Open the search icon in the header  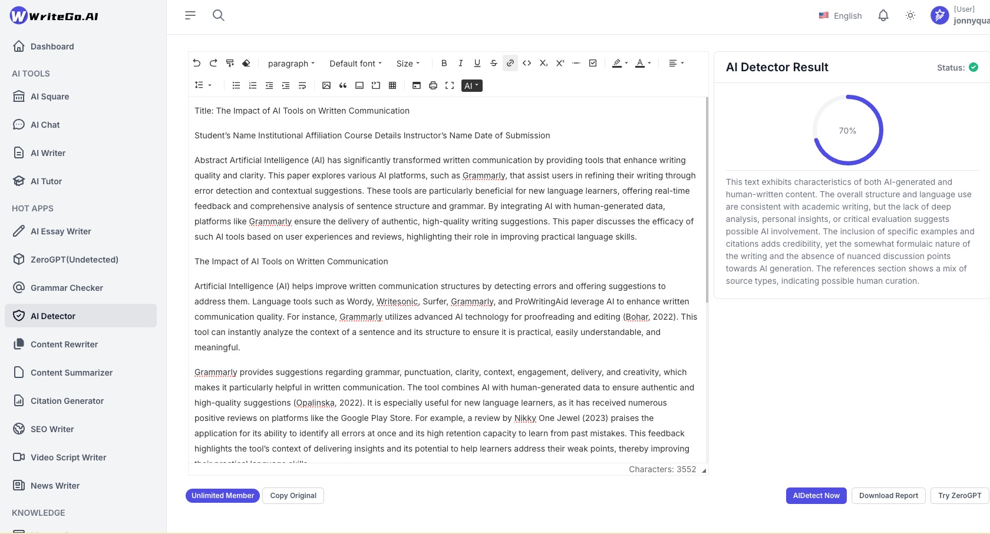tap(219, 15)
